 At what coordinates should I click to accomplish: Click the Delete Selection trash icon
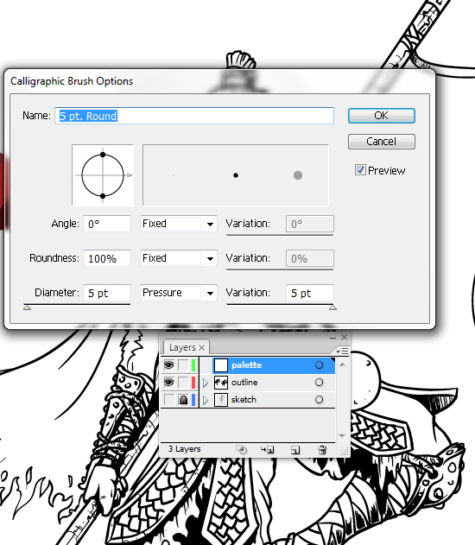(x=322, y=450)
